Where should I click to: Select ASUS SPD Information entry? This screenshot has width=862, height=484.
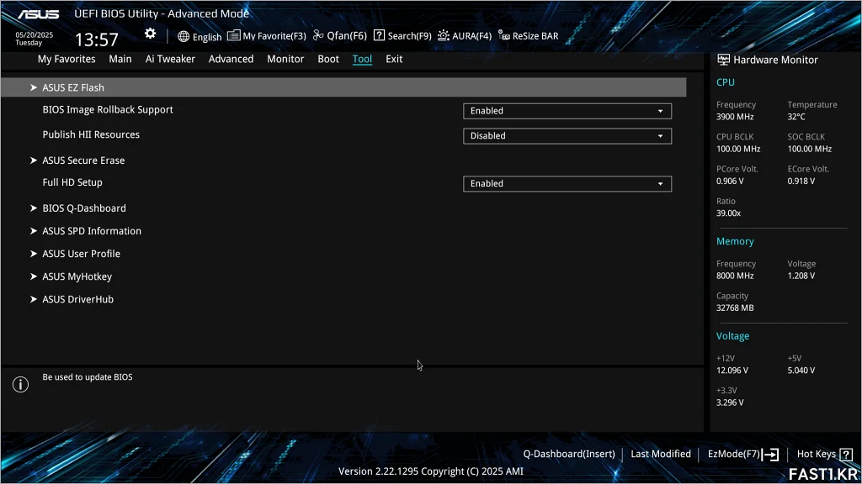click(x=92, y=231)
